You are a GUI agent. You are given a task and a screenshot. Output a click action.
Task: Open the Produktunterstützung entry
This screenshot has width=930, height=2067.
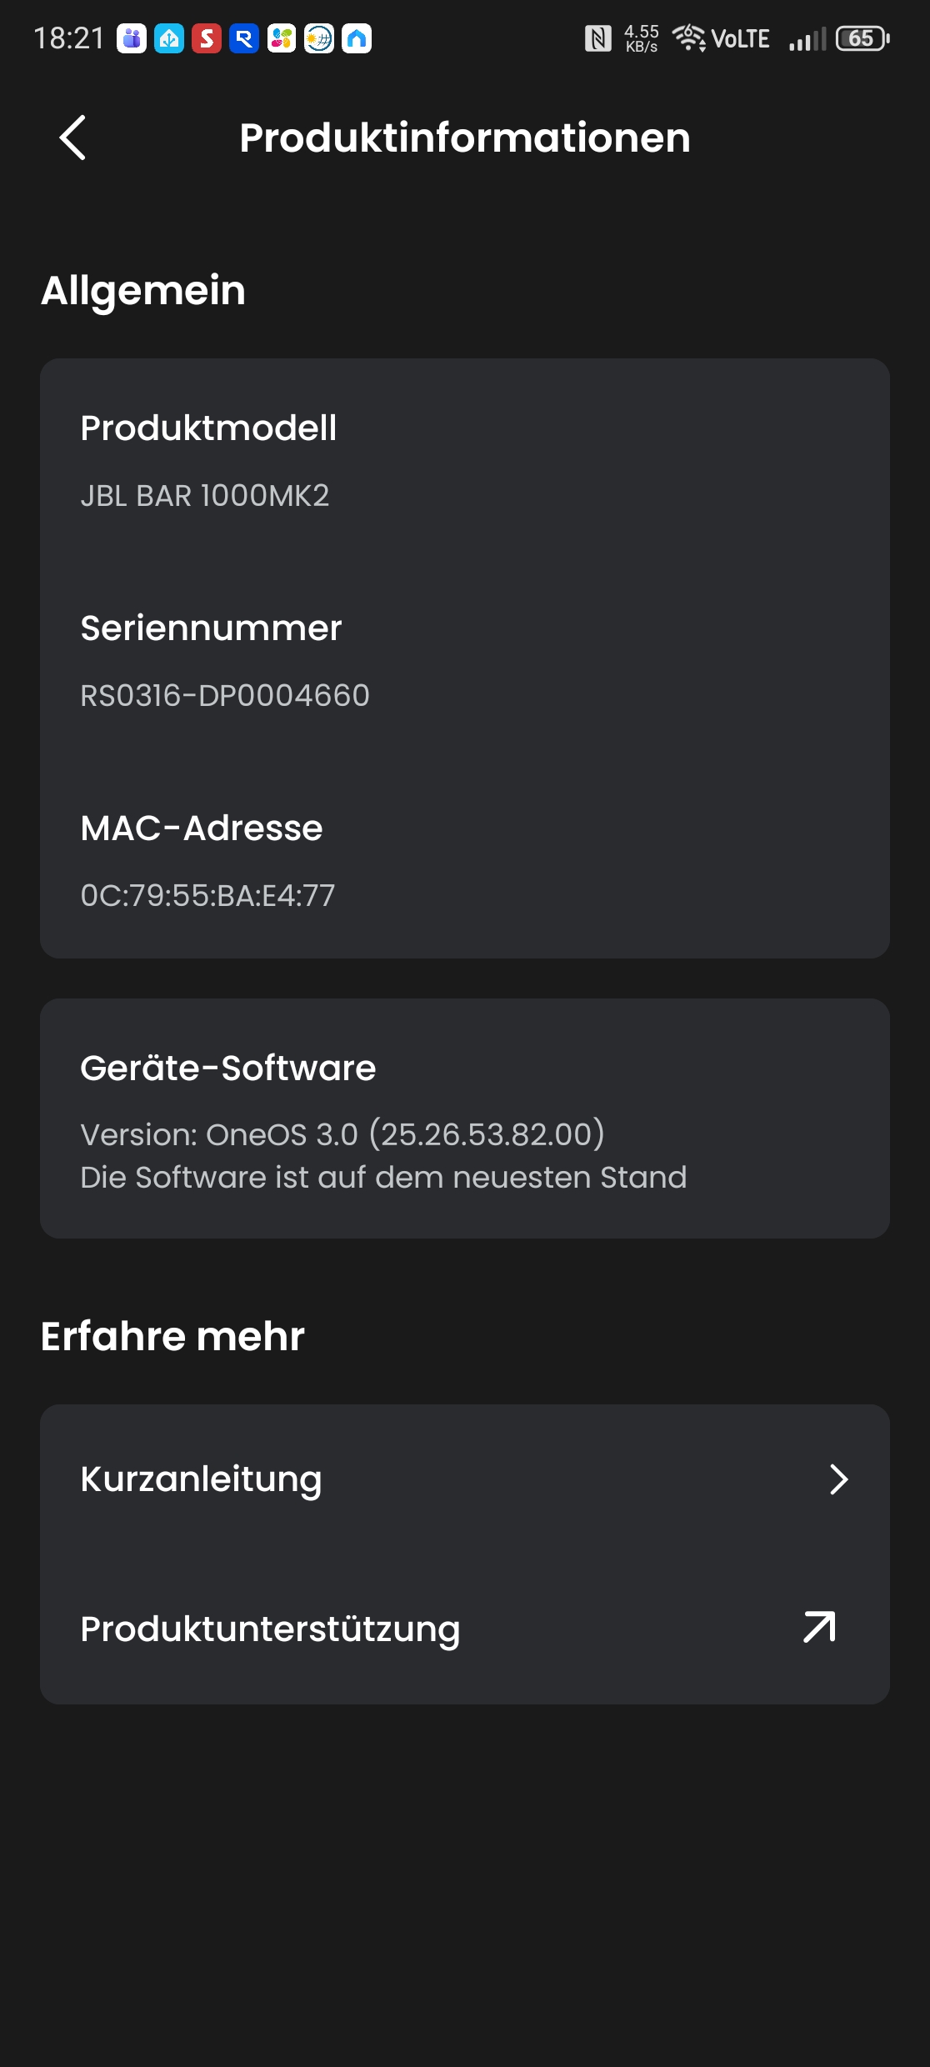pyautogui.click(x=270, y=1629)
